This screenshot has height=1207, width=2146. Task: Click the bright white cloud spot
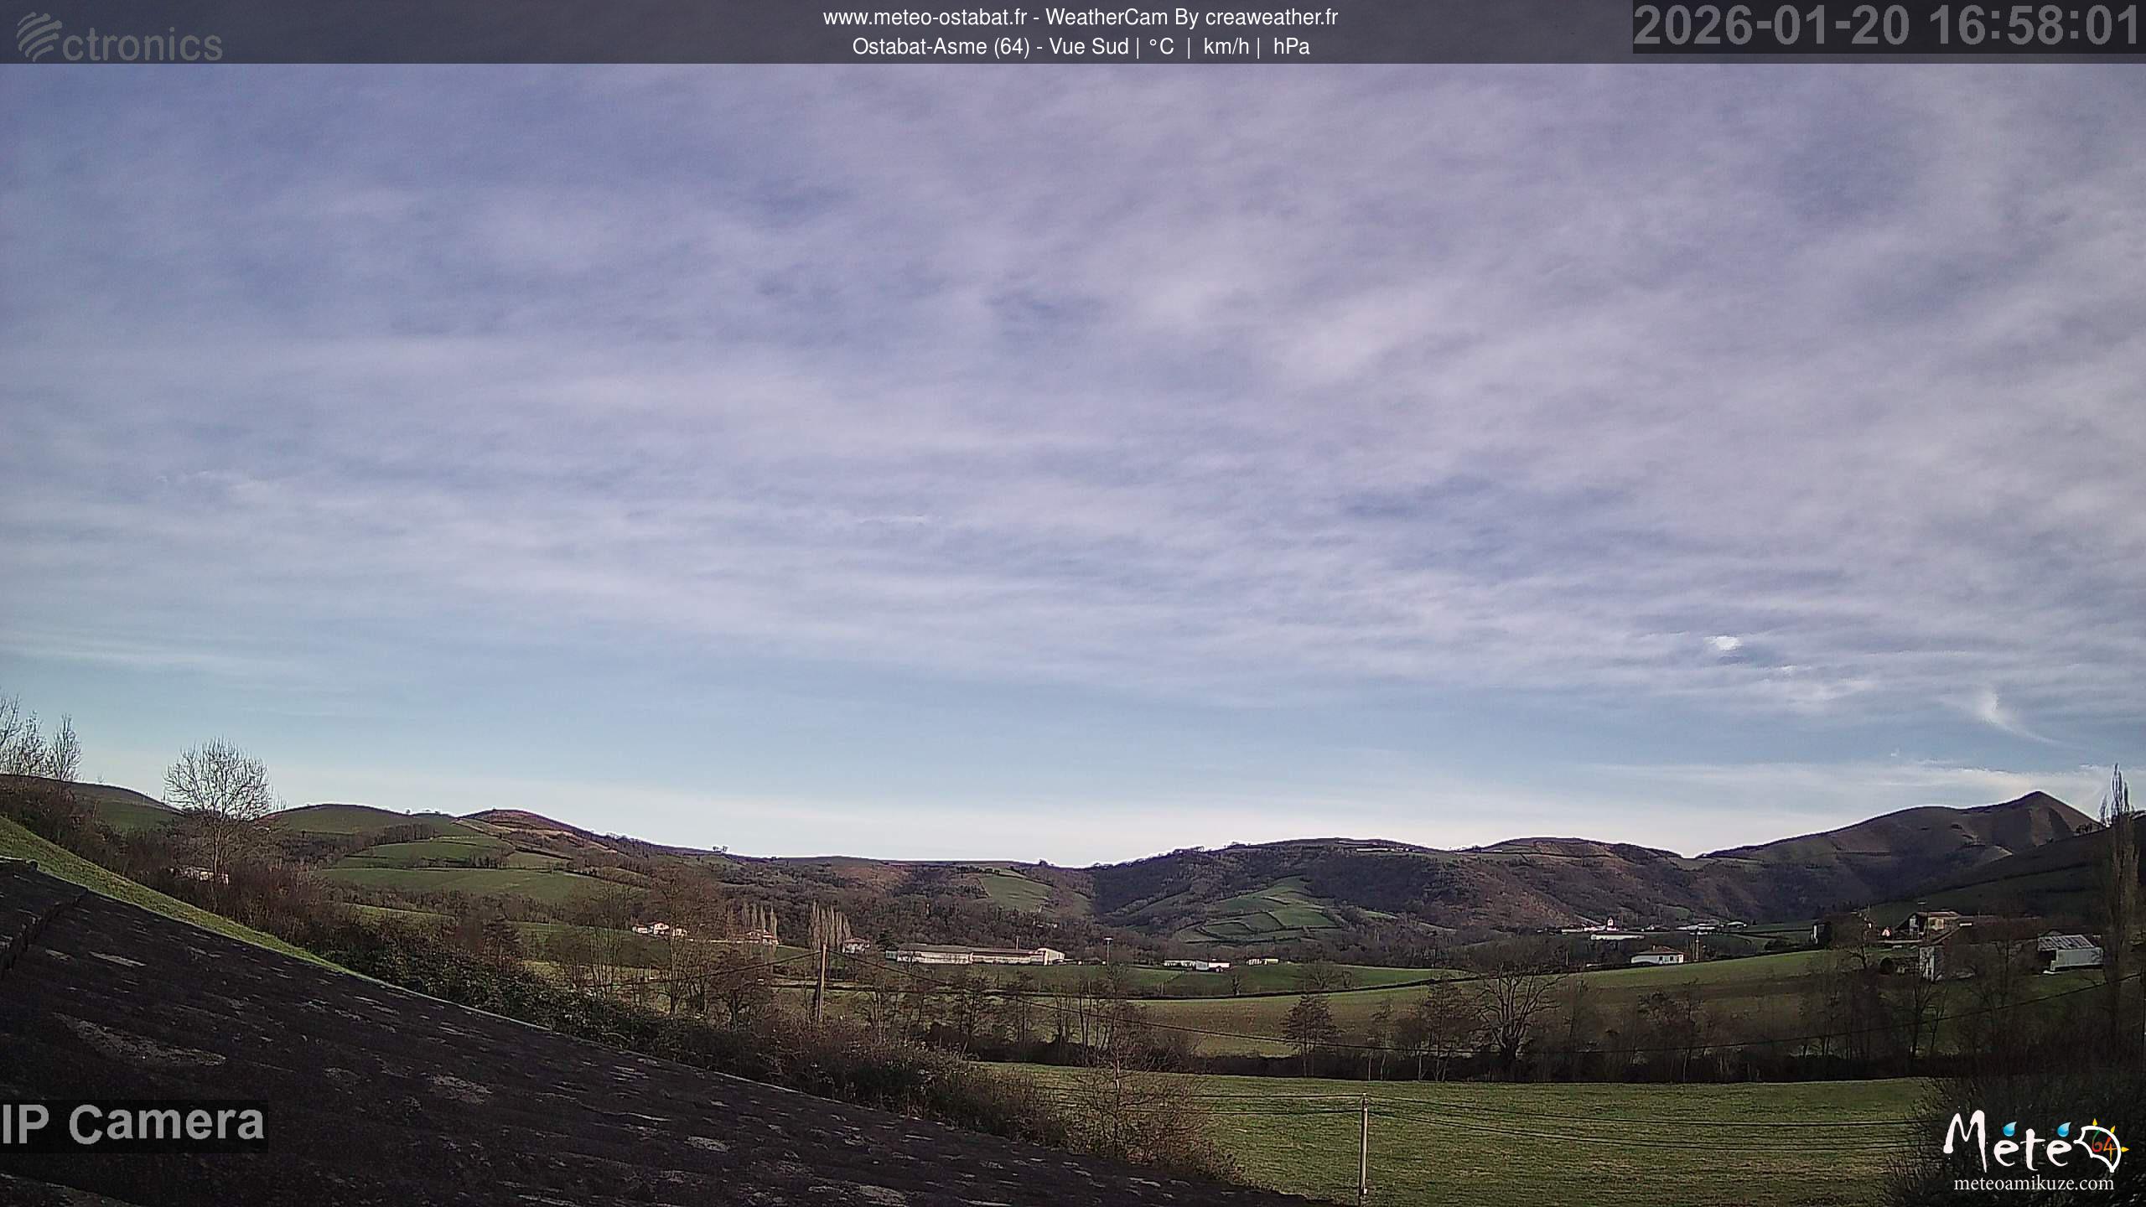1724,643
